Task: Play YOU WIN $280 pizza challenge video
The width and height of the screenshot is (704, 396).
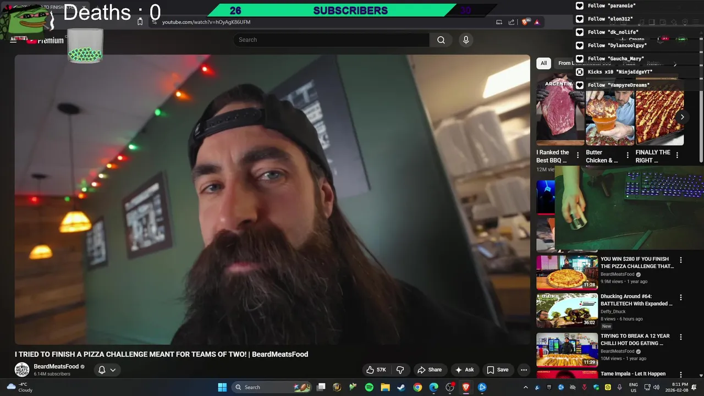Action: pyautogui.click(x=567, y=272)
